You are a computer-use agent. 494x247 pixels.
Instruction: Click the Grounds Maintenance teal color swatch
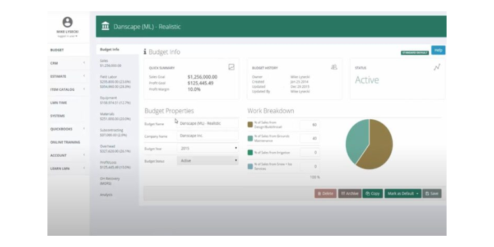[250, 138]
